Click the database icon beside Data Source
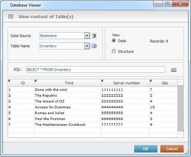This screenshot has height=157, width=191. 94,36
